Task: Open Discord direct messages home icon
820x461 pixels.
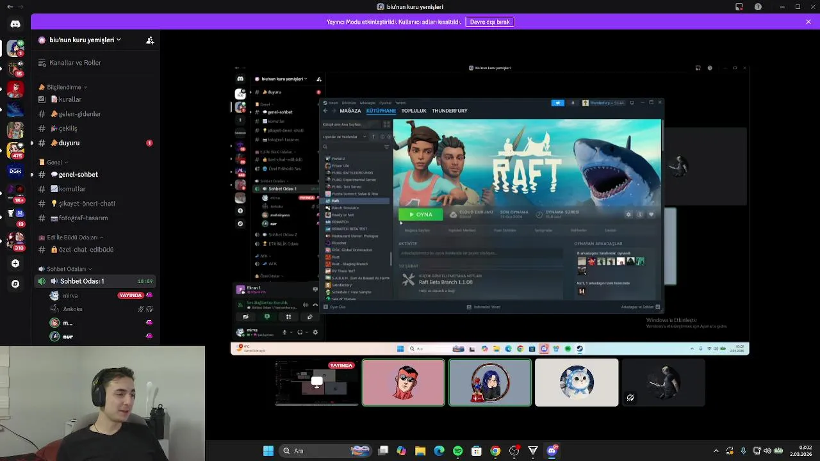Action: (x=15, y=24)
